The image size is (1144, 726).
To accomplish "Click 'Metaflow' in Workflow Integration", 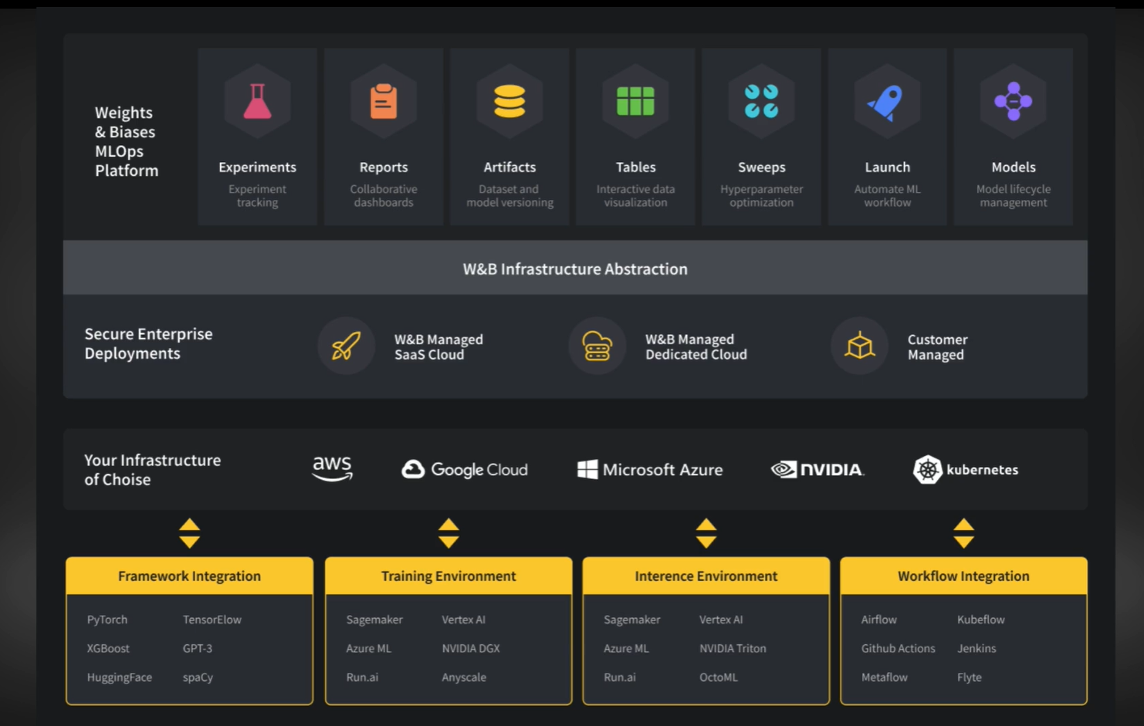I will point(885,677).
